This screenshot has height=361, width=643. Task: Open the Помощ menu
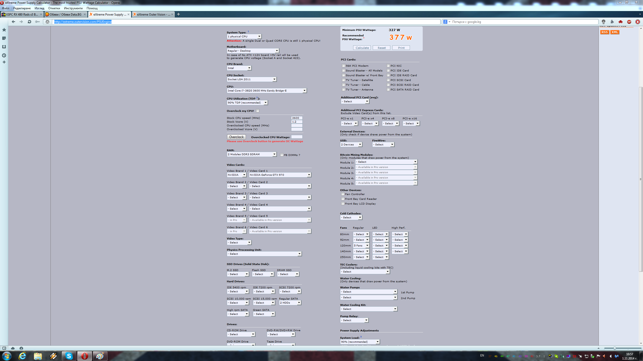click(x=92, y=8)
